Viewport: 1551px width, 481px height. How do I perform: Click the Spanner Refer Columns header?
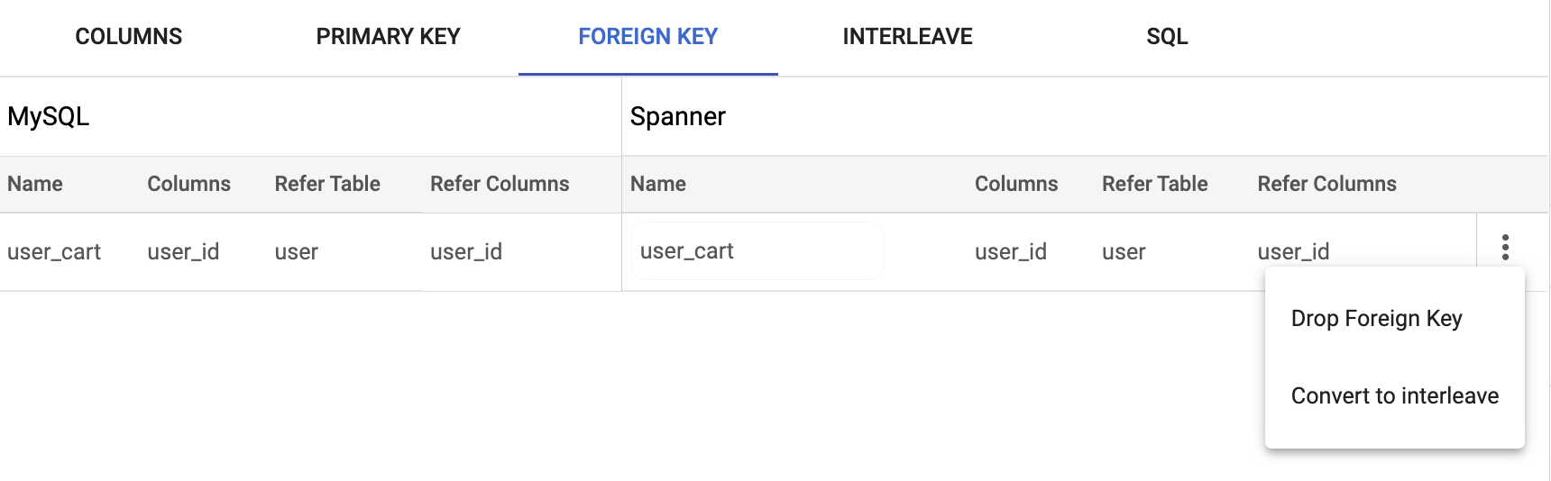point(1327,184)
